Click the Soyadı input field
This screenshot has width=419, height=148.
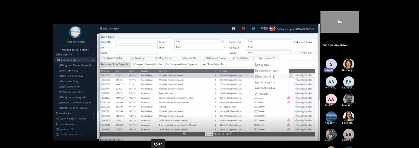point(136,53)
